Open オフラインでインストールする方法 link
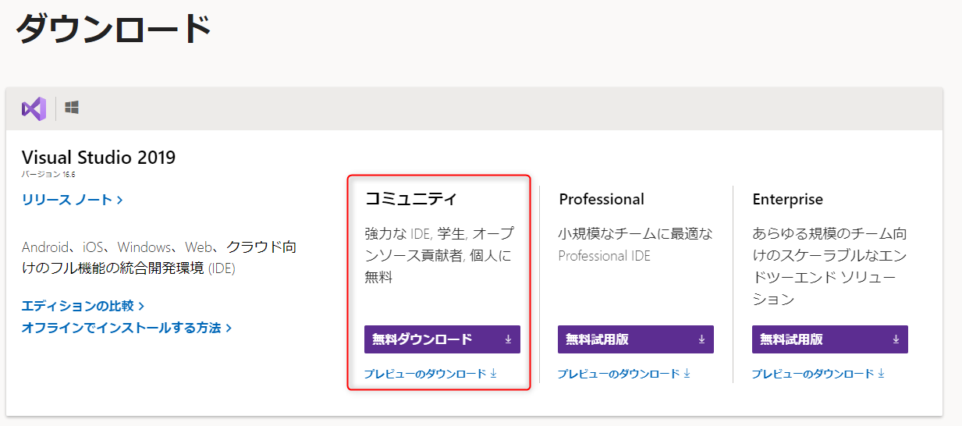The height and width of the screenshot is (426, 962). point(126,328)
